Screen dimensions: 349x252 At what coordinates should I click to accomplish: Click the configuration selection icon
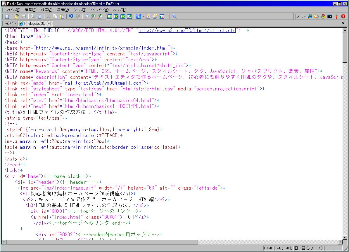(139, 16)
